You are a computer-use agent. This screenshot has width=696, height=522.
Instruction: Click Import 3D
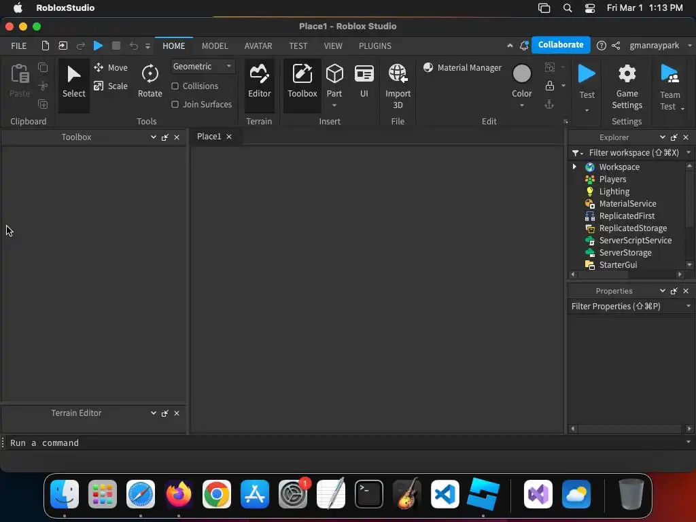click(398, 86)
